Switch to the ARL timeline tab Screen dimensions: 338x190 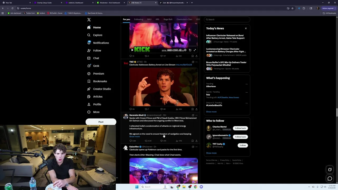pos(157,19)
